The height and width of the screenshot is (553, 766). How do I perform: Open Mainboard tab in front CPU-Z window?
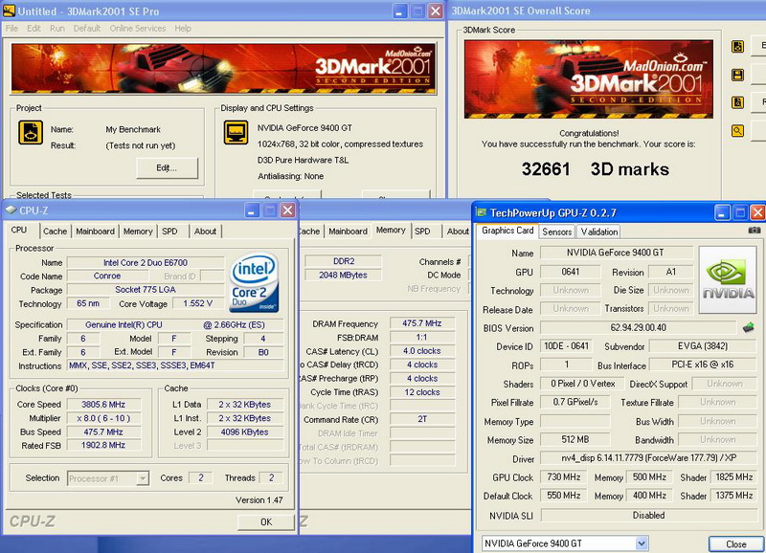[95, 232]
